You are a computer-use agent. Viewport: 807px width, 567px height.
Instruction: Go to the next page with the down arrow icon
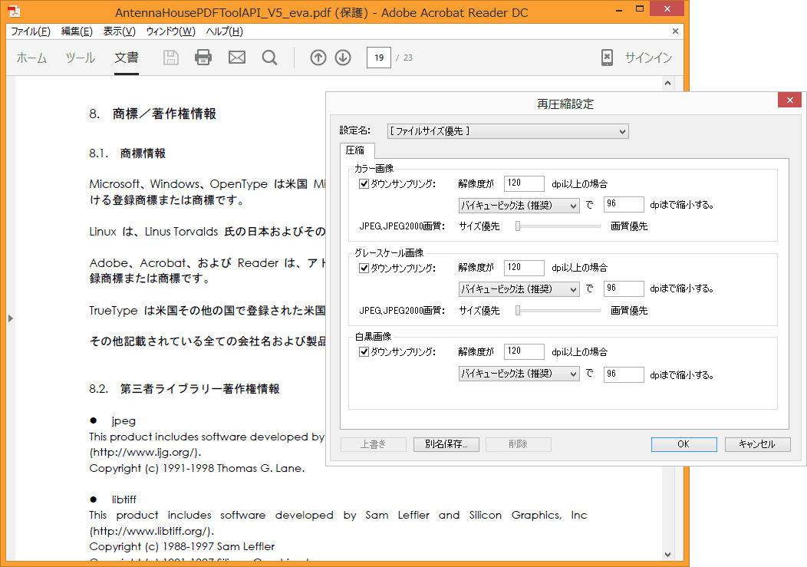343,58
